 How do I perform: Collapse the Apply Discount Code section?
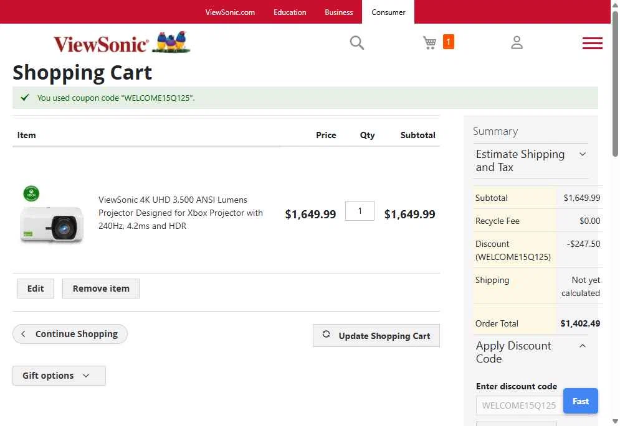531,352
